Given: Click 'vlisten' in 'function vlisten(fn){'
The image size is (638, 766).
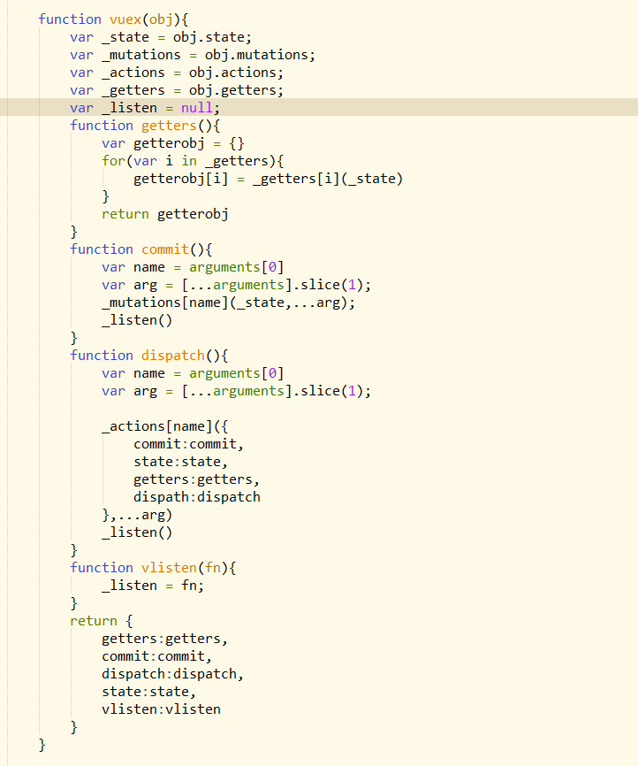Looking at the screenshot, I should pos(169,568).
